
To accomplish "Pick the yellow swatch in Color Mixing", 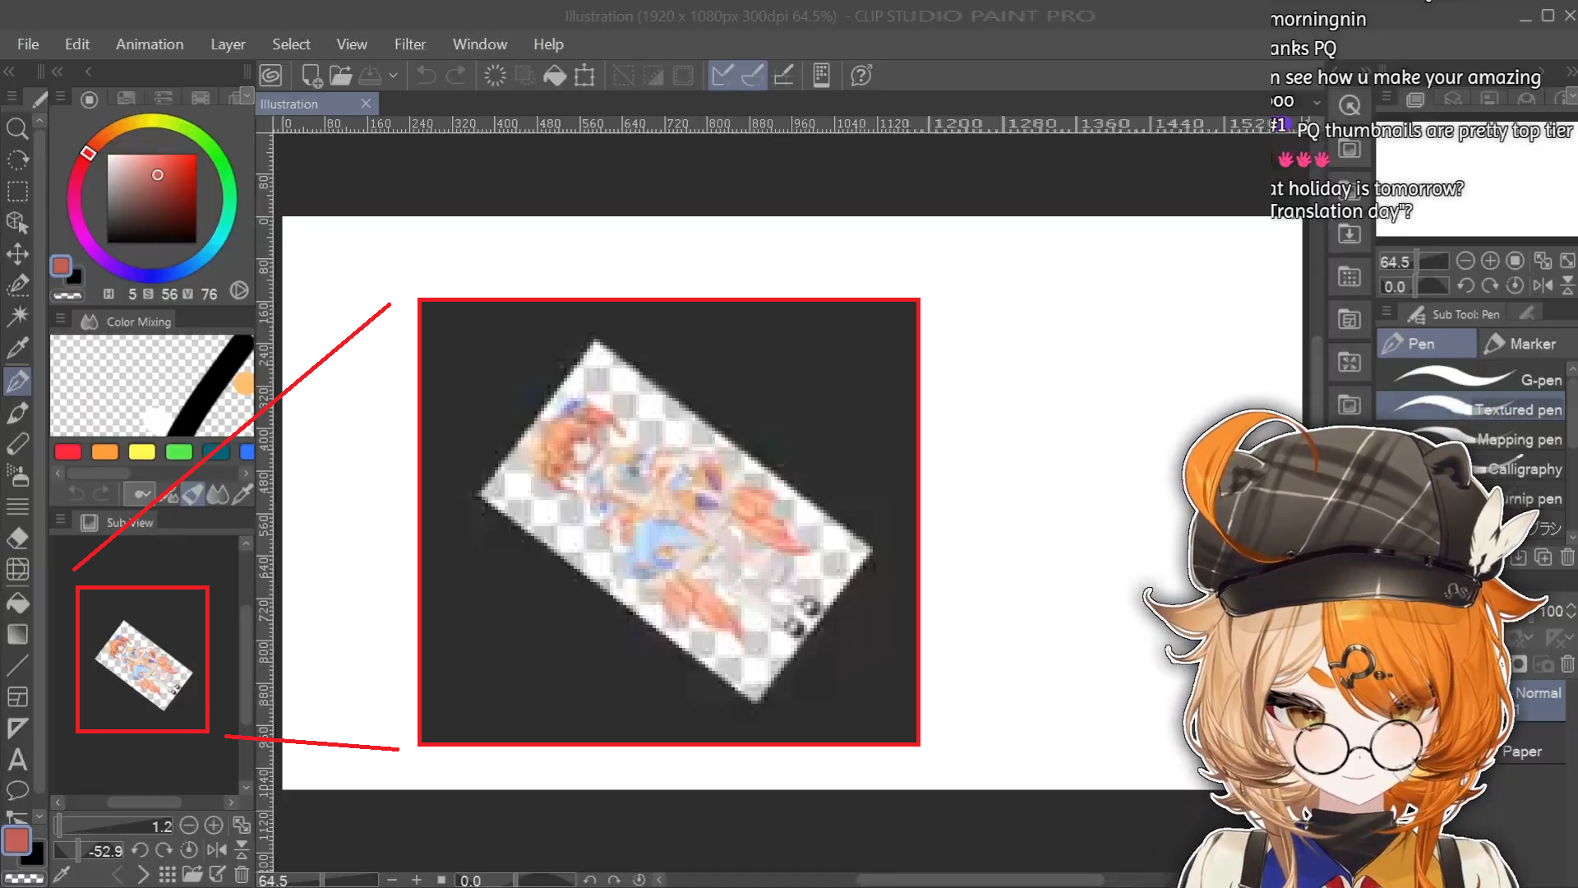I will coord(141,451).
